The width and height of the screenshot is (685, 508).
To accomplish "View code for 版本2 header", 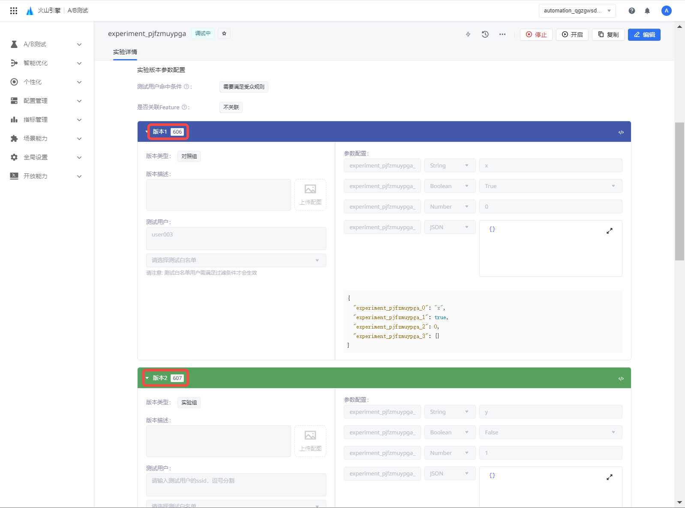I will point(621,379).
